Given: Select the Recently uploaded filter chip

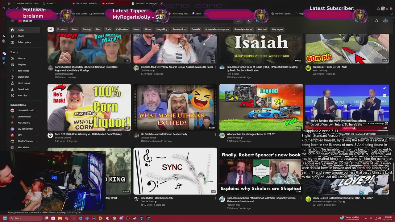Looking at the screenshot, I should click(x=243, y=29).
